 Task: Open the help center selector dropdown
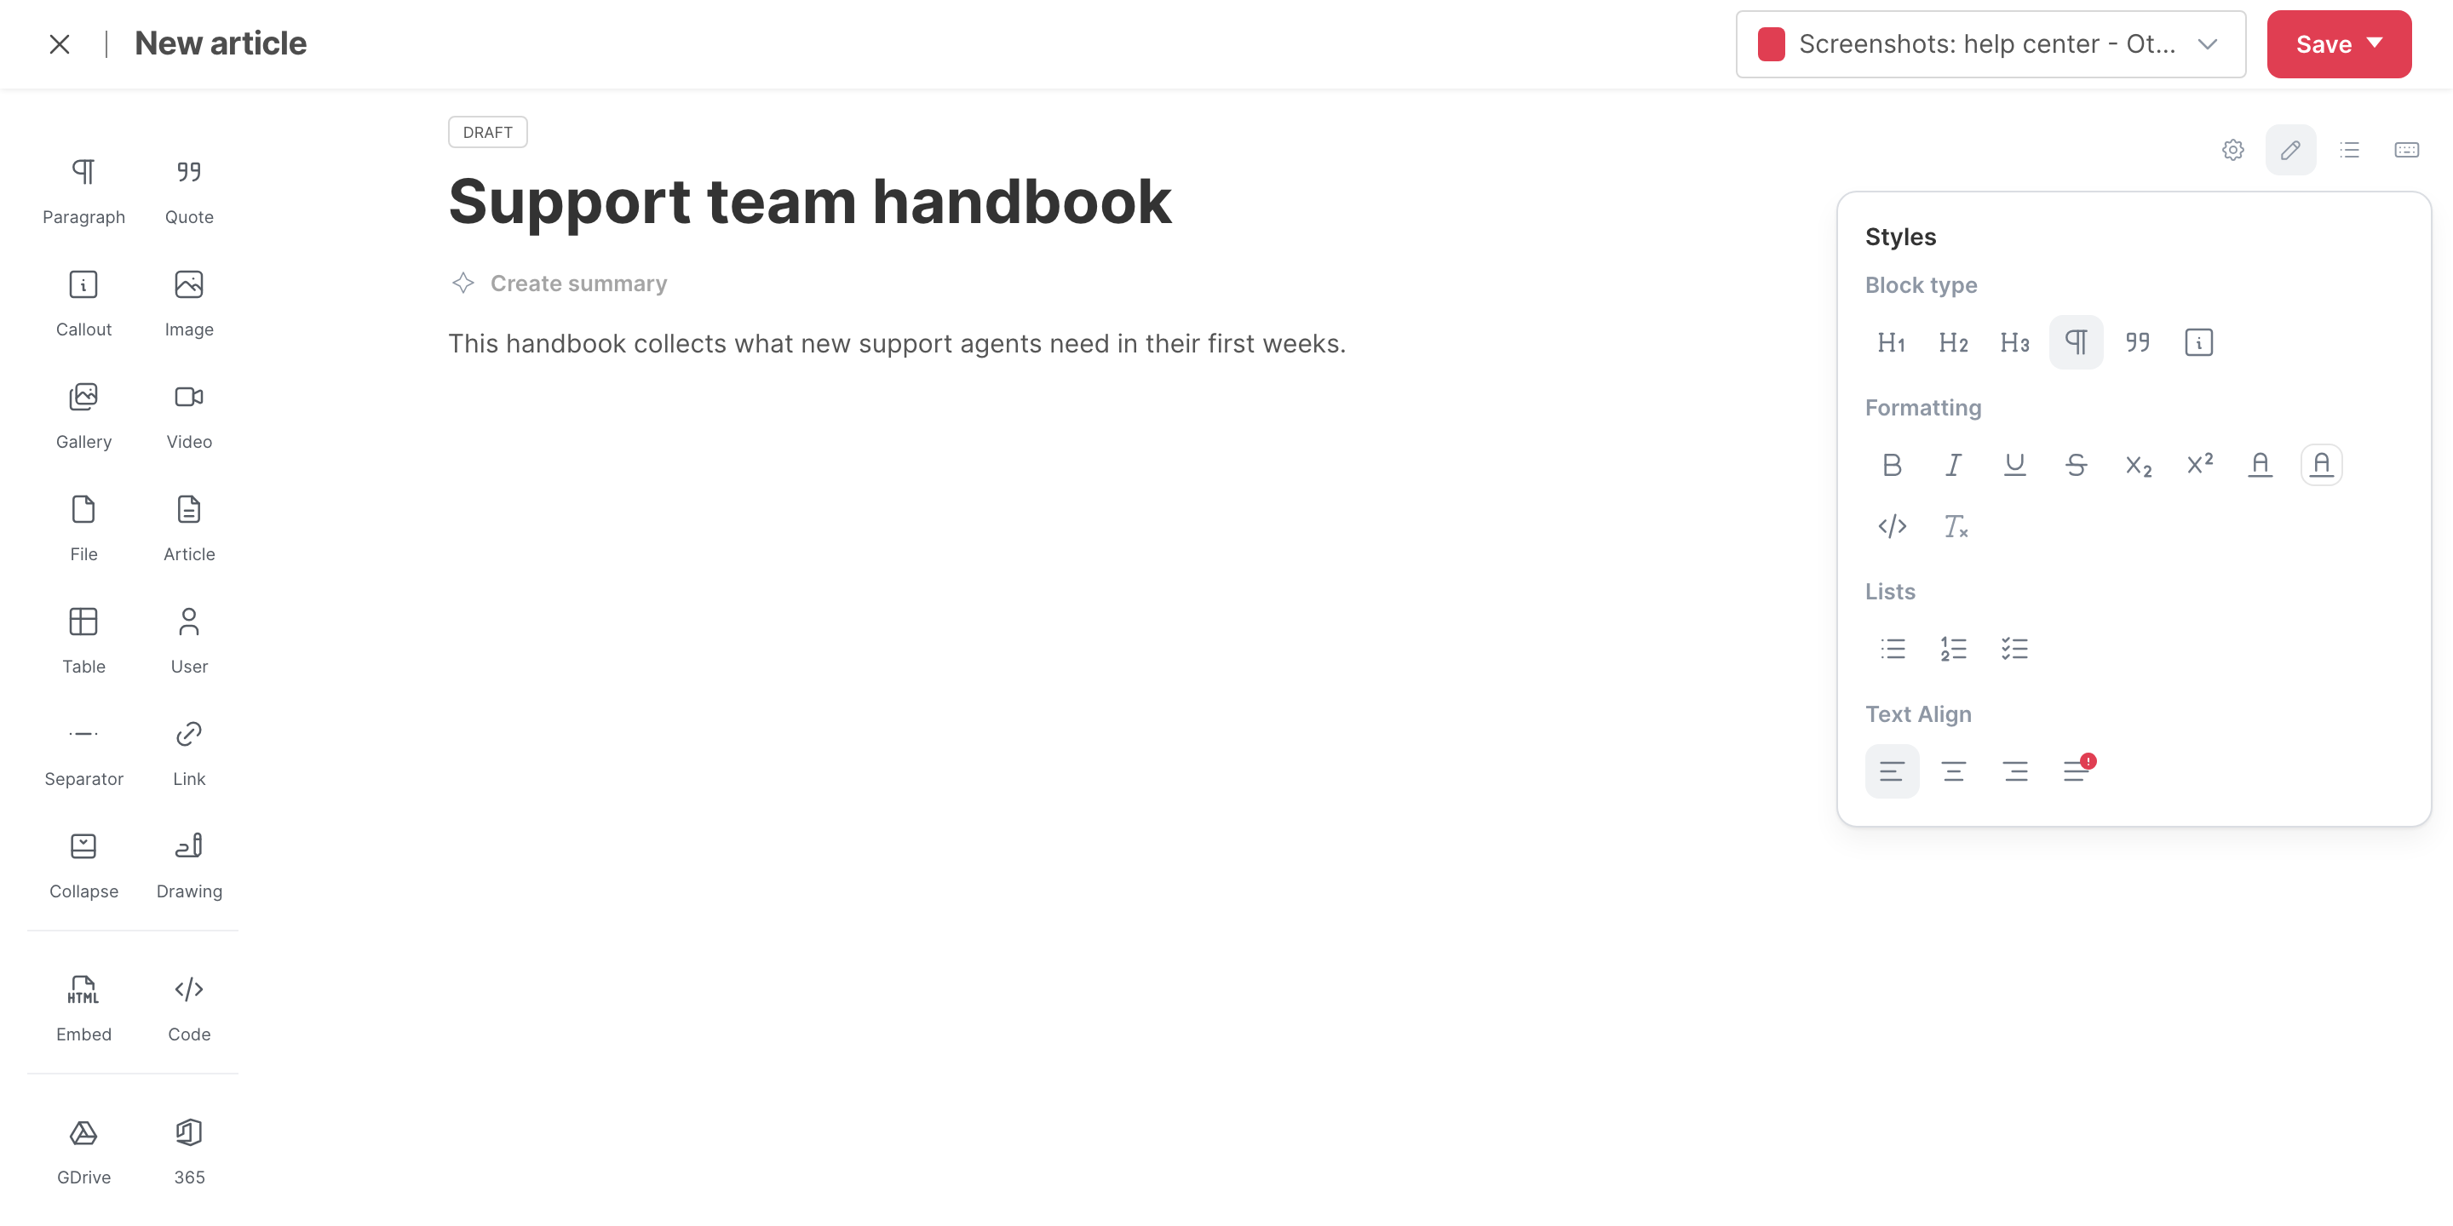coord(1991,43)
